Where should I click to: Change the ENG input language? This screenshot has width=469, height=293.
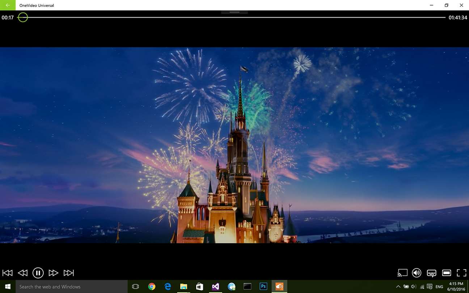[x=439, y=286]
